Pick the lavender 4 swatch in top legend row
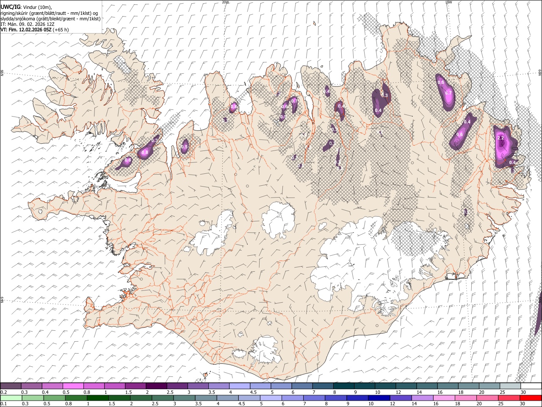Screen dimensions: 542x407 240,386
